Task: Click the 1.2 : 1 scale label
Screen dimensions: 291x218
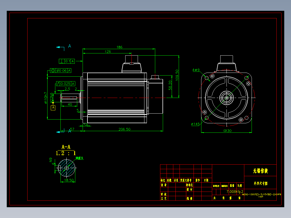Action: point(66,153)
